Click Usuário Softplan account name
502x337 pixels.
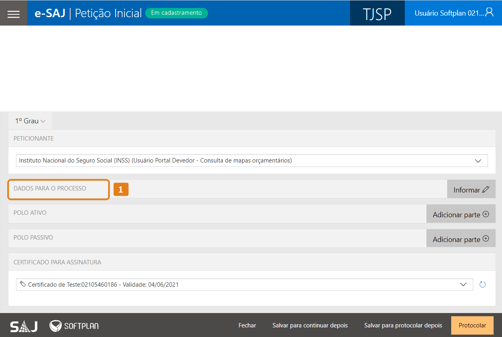tap(449, 13)
